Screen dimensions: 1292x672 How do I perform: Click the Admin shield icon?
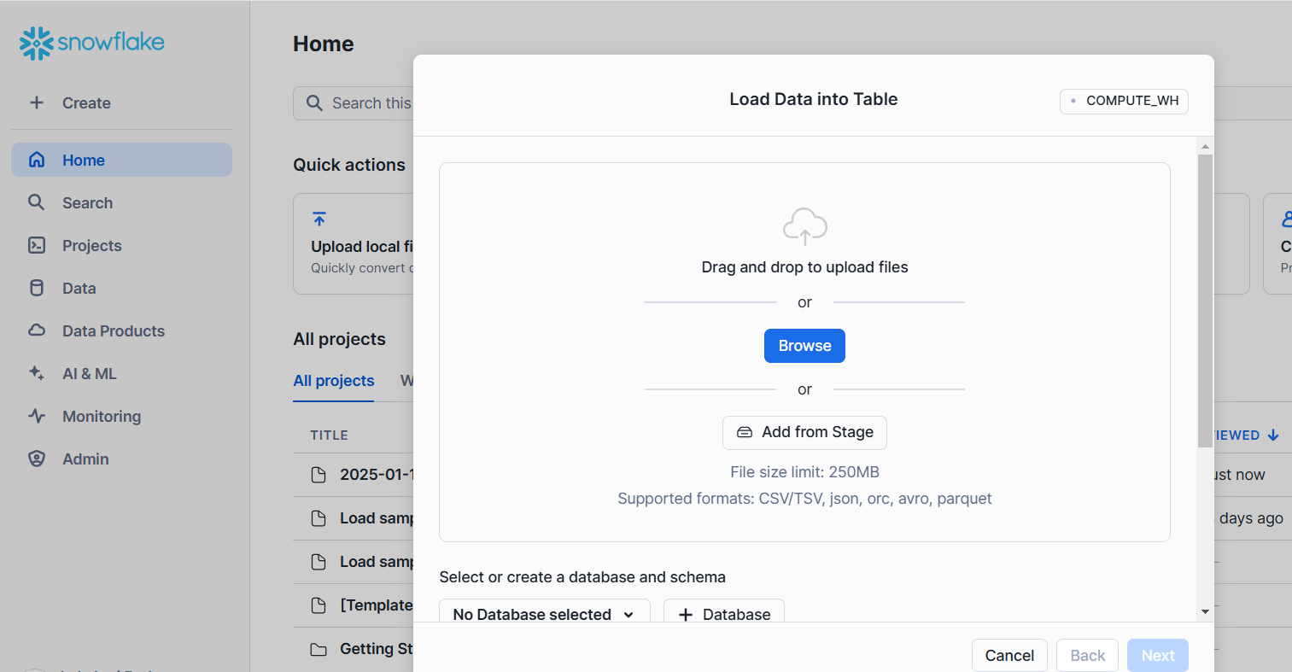[37, 459]
